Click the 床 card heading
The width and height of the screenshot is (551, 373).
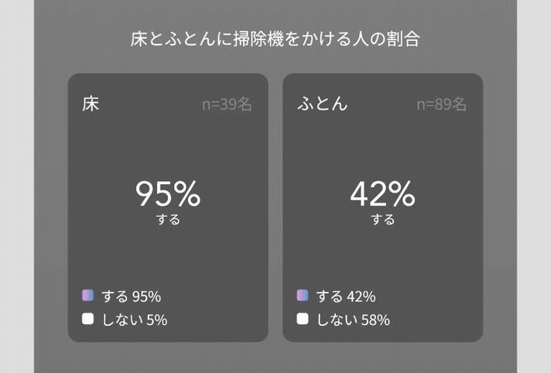click(x=91, y=104)
